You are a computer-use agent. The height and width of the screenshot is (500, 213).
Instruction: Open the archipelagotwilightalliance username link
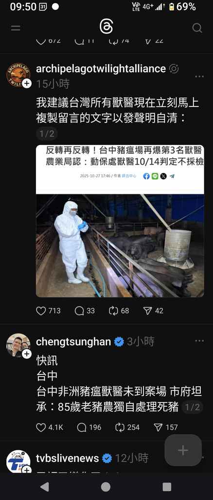pos(101,68)
